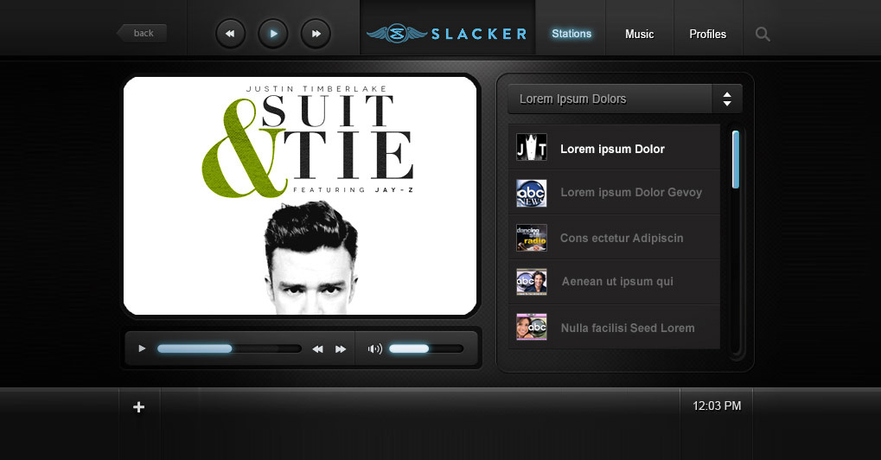Open the Music tab
This screenshot has height=460, width=881.
pos(640,34)
